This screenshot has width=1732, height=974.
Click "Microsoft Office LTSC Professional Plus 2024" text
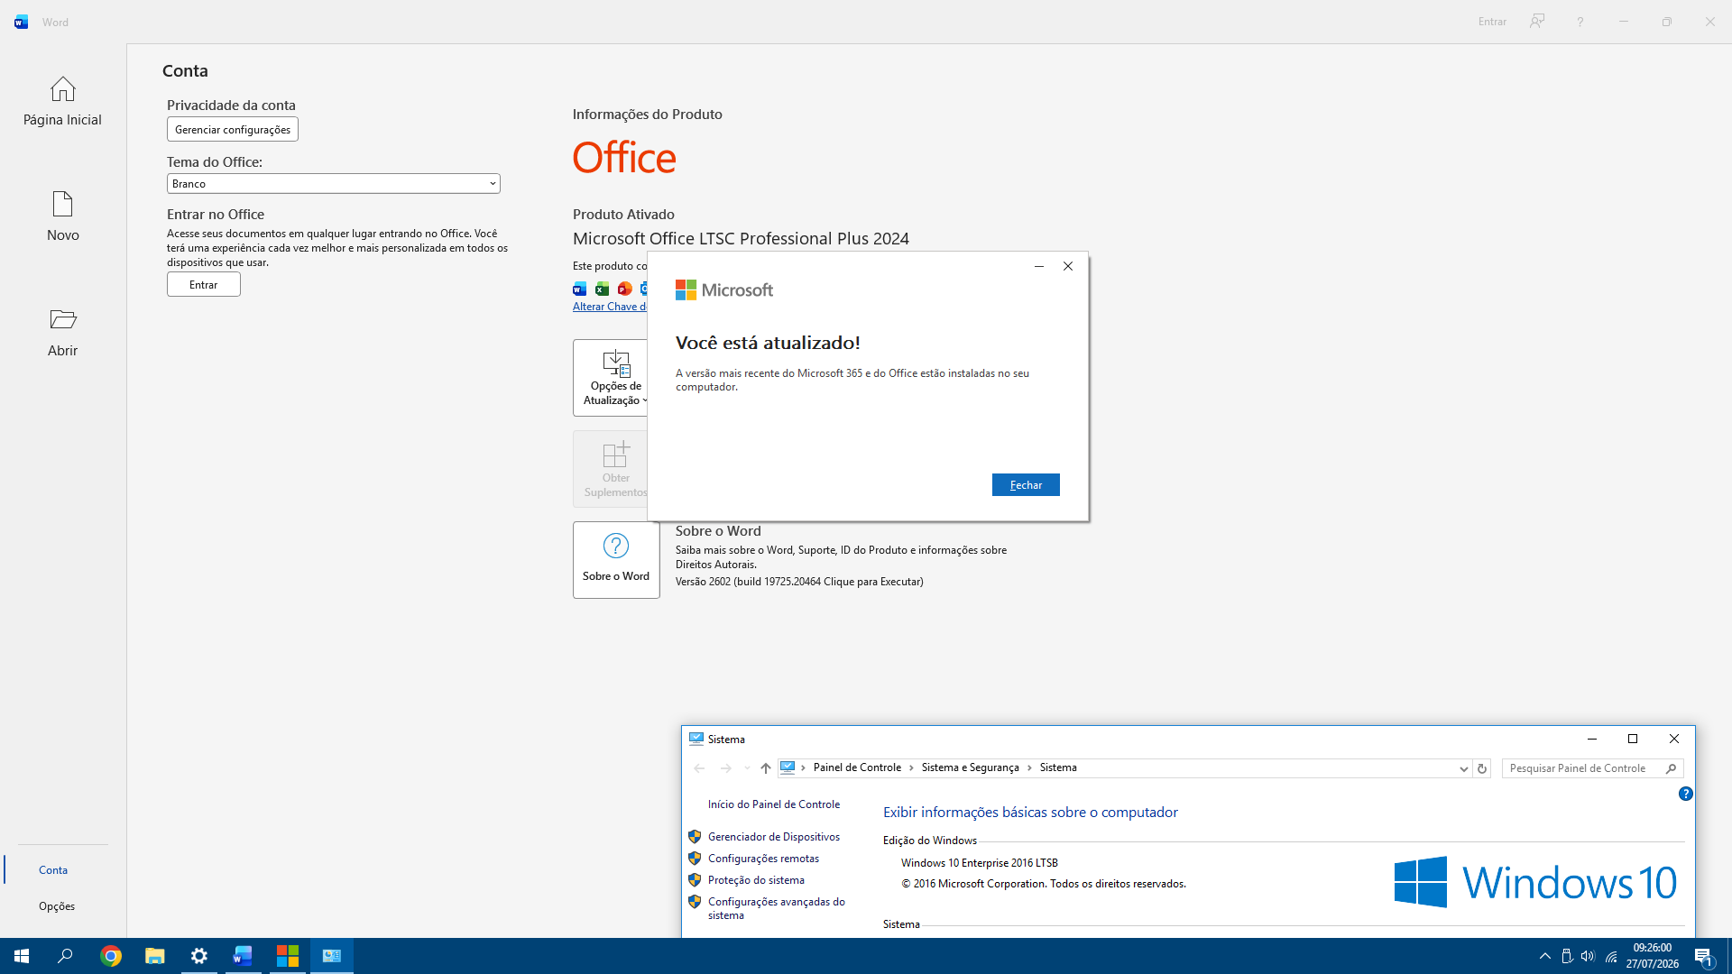pos(741,239)
